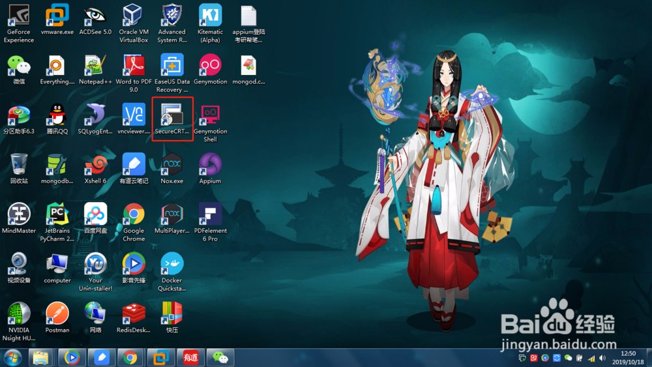This screenshot has width=652, height=367.
Task: Select the Docker Quickstart icon
Action: pos(171,272)
